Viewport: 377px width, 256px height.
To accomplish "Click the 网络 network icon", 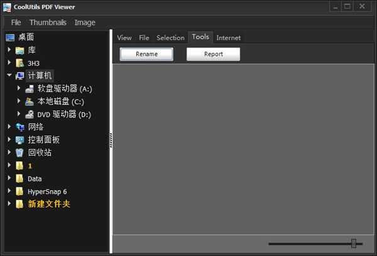I will point(19,127).
